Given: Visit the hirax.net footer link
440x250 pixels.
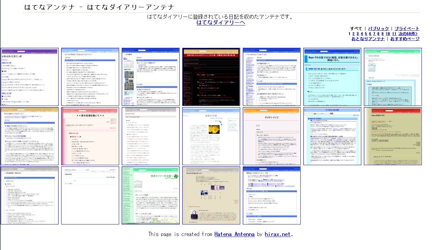Looking at the screenshot, I should [278, 234].
